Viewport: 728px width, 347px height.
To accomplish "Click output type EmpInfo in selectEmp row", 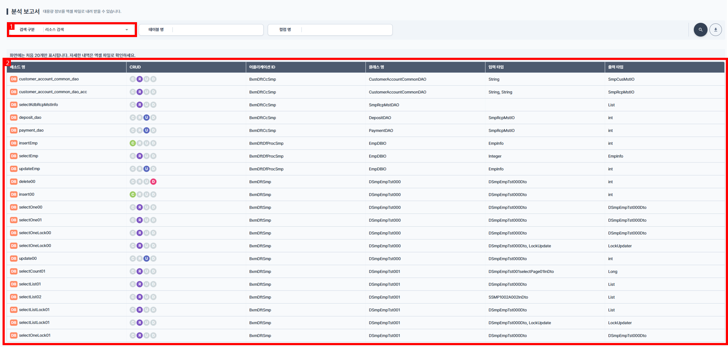I will pyautogui.click(x=615, y=156).
